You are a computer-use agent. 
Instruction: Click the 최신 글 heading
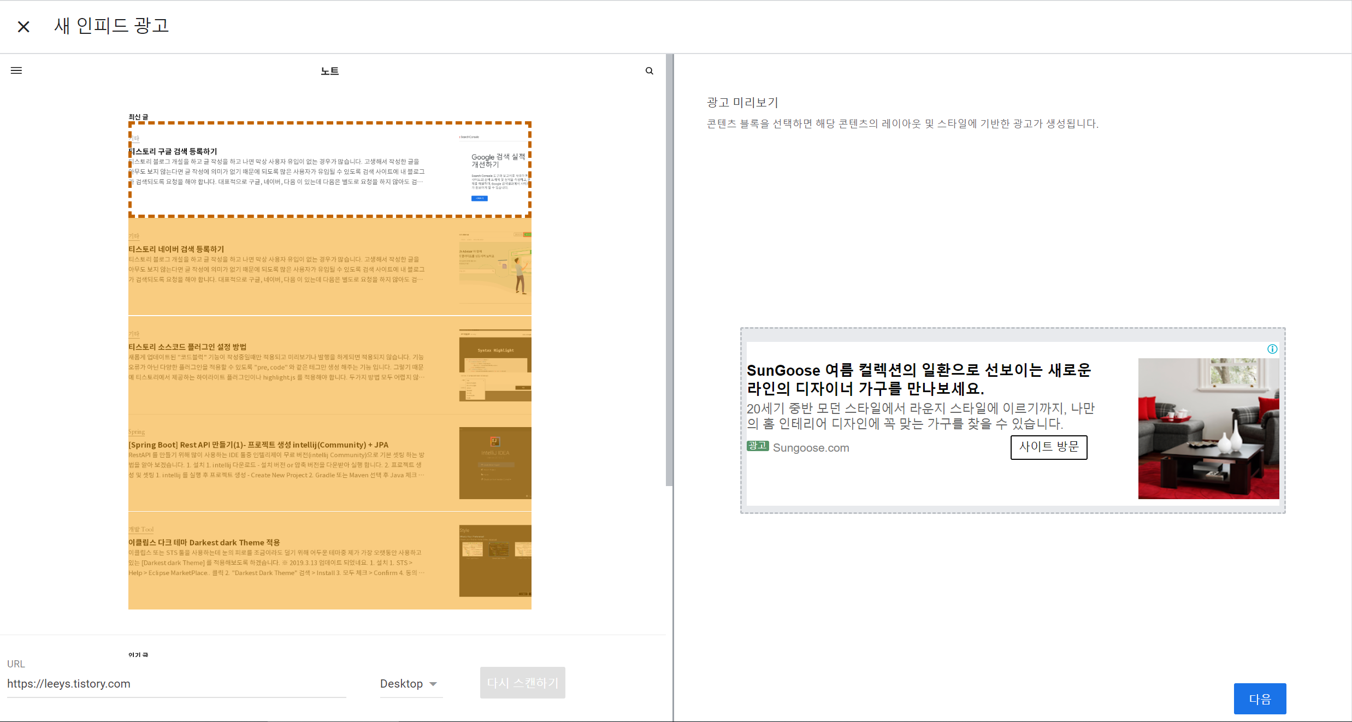point(138,117)
